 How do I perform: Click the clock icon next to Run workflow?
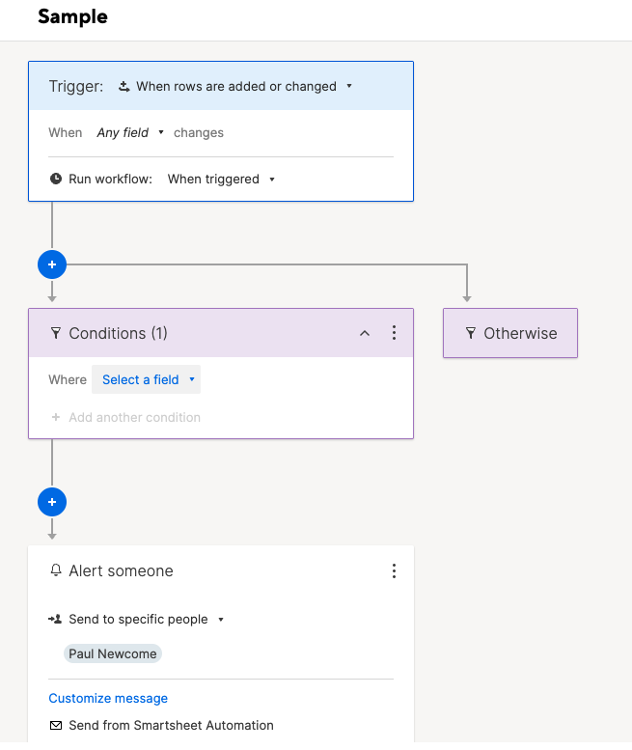(56, 179)
